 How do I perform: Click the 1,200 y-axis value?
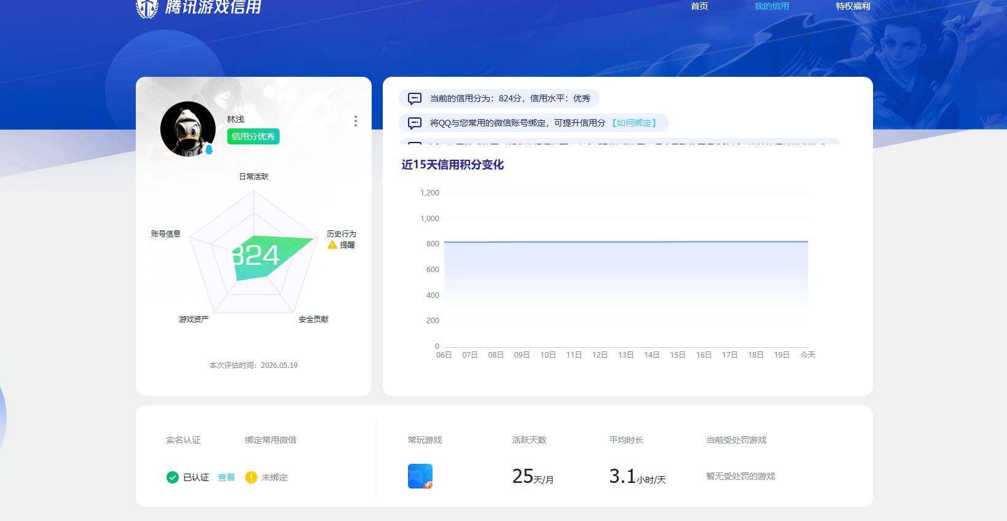click(x=429, y=193)
